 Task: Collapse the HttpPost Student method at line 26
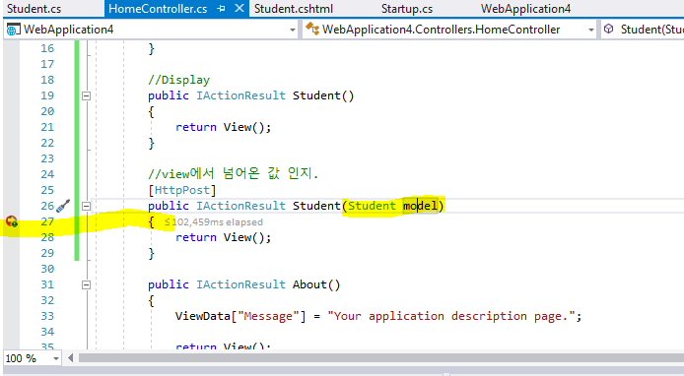click(x=87, y=206)
